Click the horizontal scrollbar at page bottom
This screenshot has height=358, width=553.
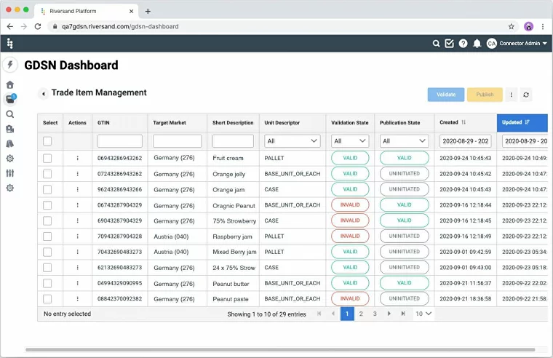coord(280,350)
